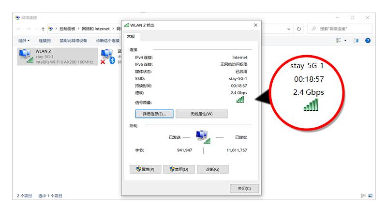The image size is (387, 221).
Task: Click 网络和 Internet breadcrumb
Action: (95, 29)
